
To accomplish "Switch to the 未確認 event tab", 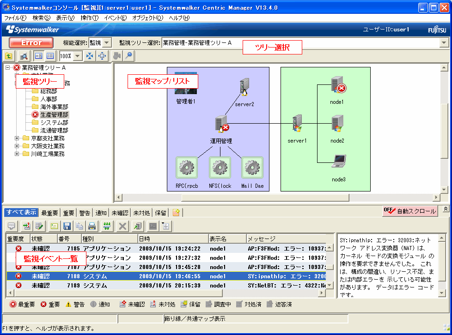I will pyautogui.click(x=120, y=213).
